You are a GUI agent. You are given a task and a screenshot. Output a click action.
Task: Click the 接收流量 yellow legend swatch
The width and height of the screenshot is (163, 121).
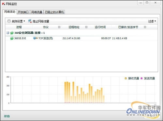click(126, 78)
